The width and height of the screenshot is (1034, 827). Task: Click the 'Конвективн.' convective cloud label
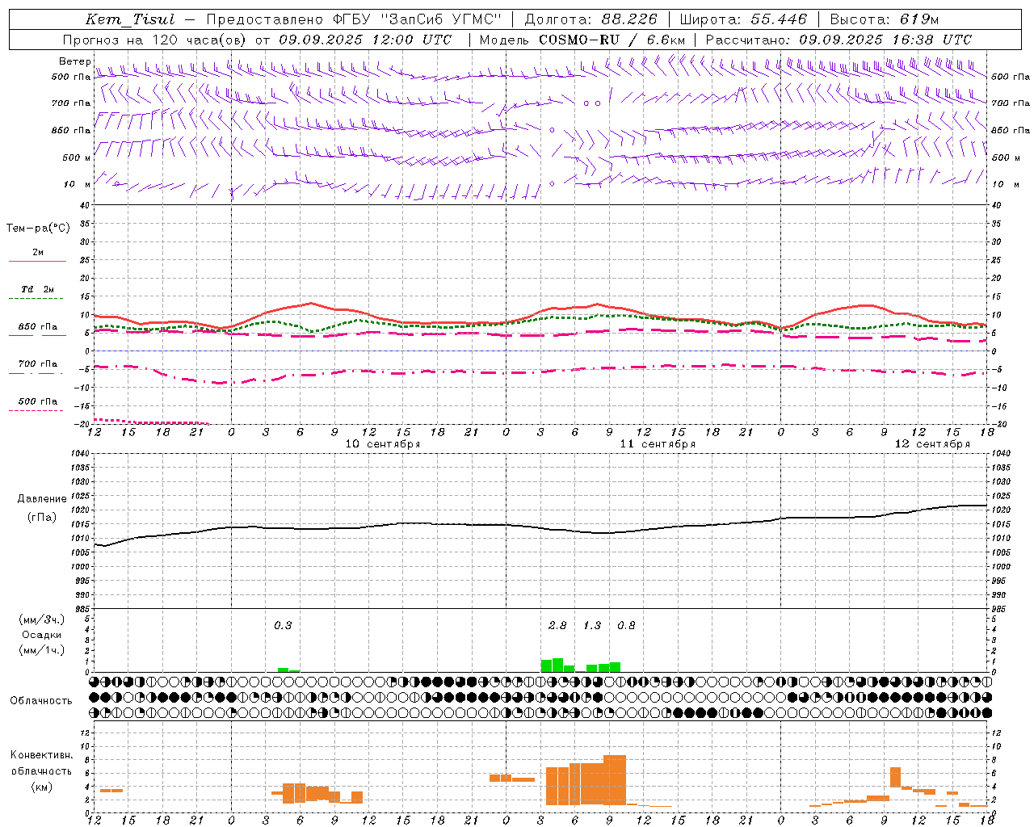42,755
